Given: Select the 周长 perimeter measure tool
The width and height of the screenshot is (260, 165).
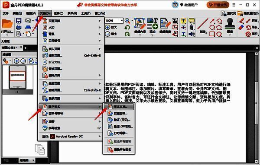Looking at the screenshot, I should [252, 27].
